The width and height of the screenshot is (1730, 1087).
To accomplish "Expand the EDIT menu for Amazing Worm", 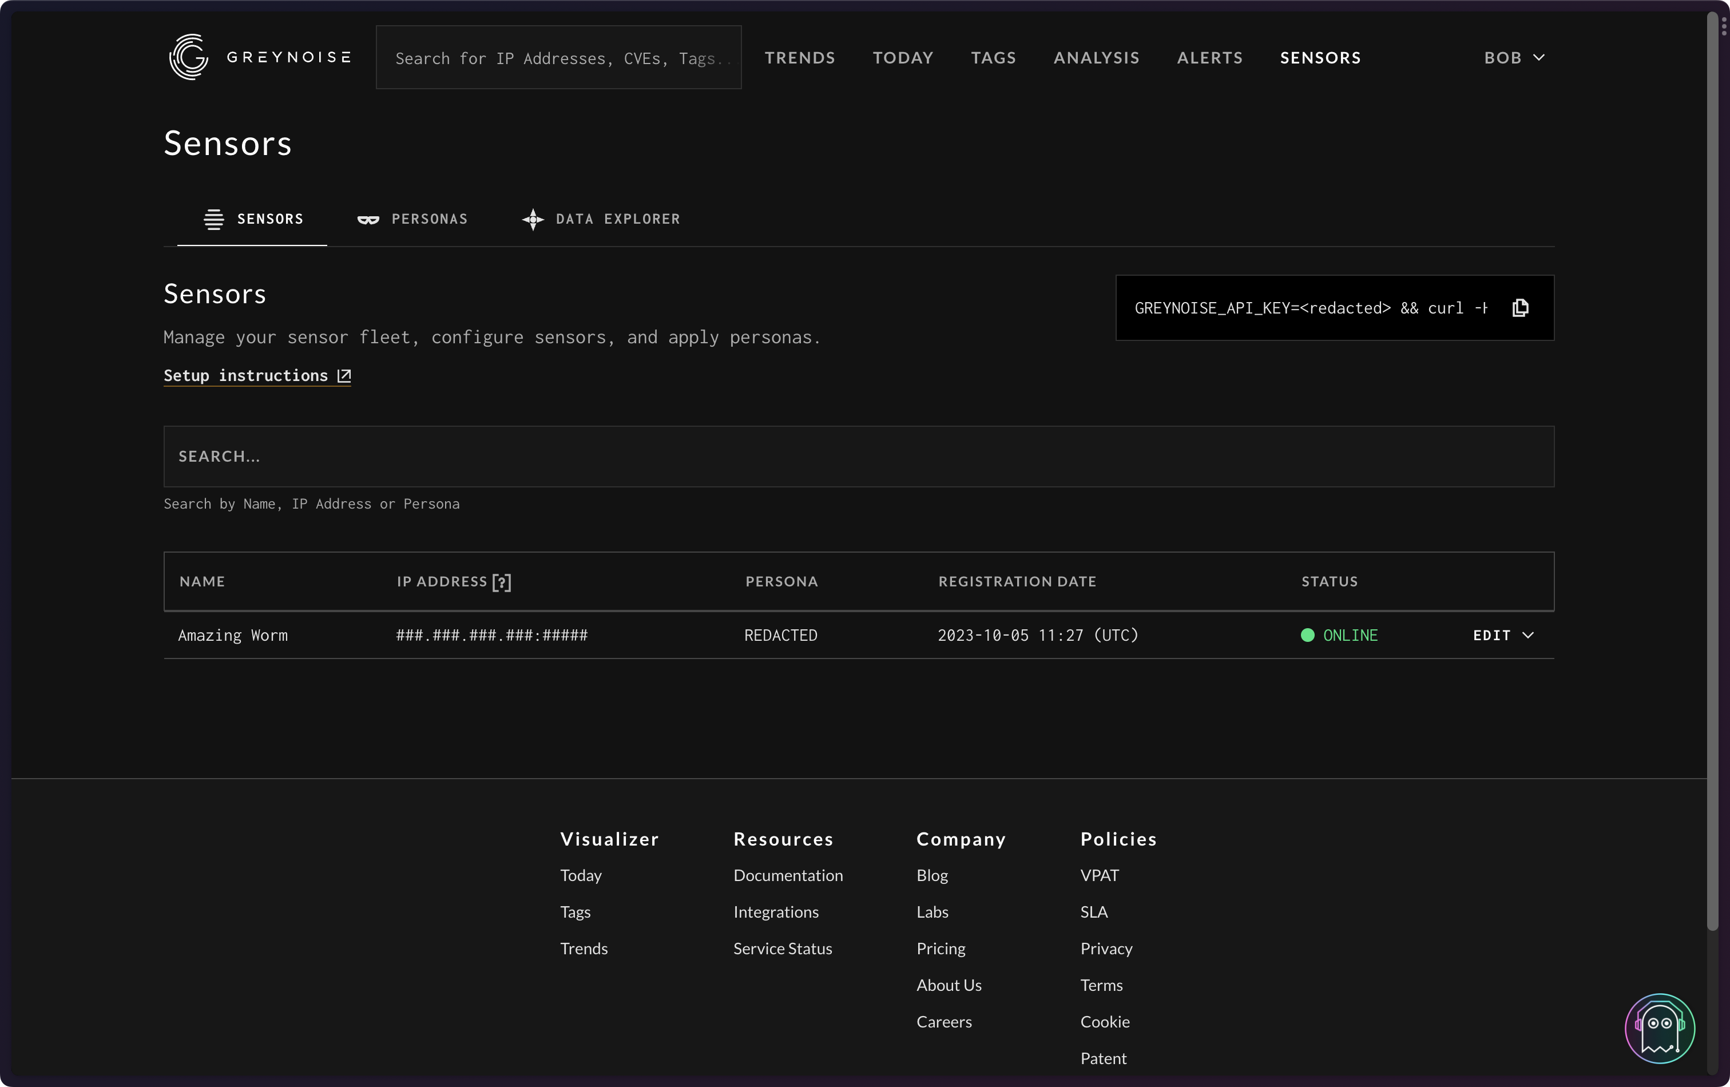I will [1503, 635].
